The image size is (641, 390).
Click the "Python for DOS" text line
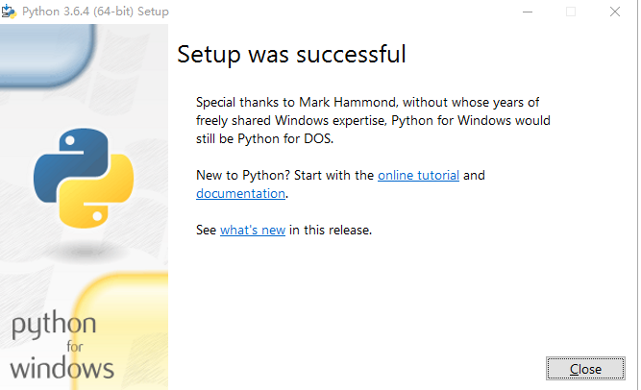(x=264, y=139)
